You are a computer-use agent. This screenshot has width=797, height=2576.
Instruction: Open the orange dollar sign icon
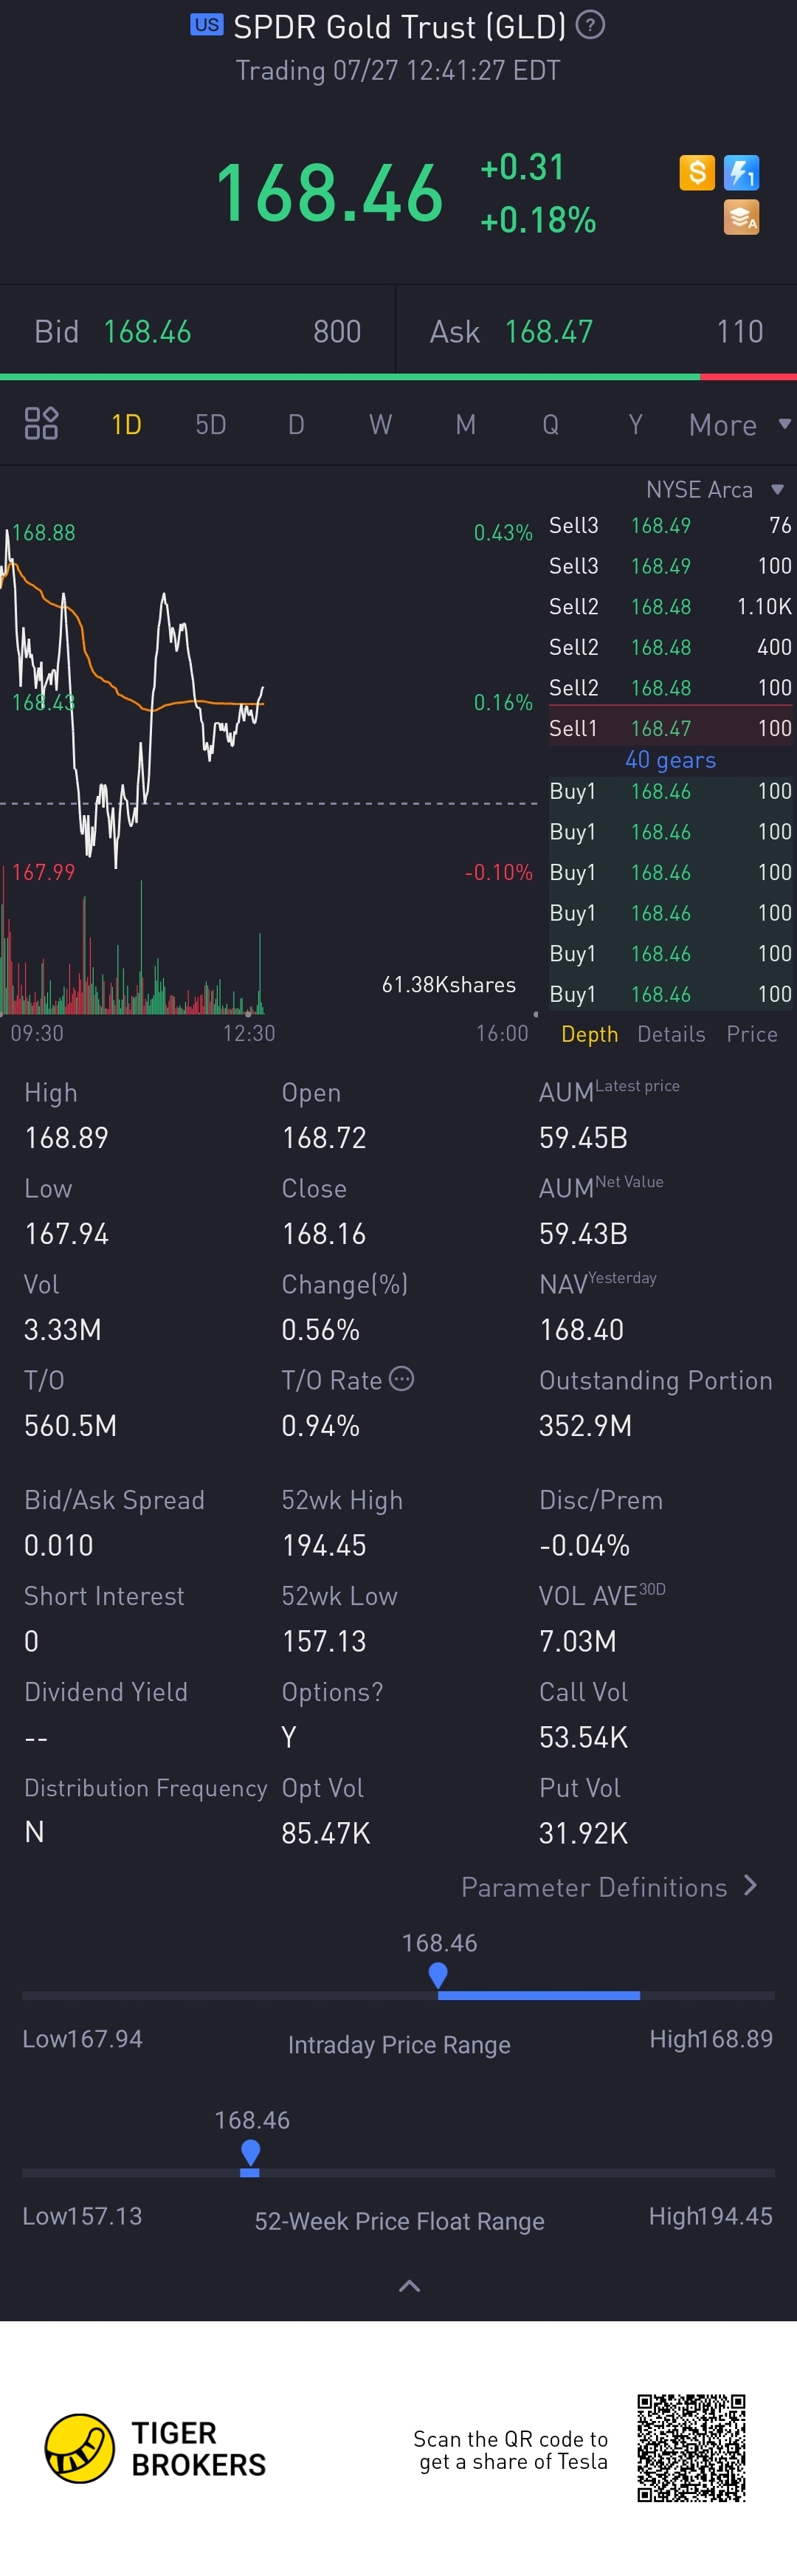pyautogui.click(x=697, y=173)
